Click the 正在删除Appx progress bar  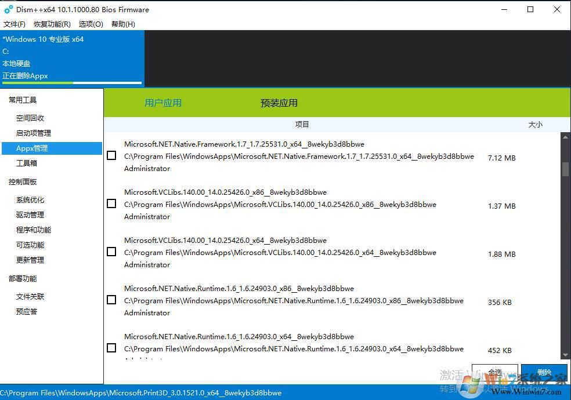(72, 83)
